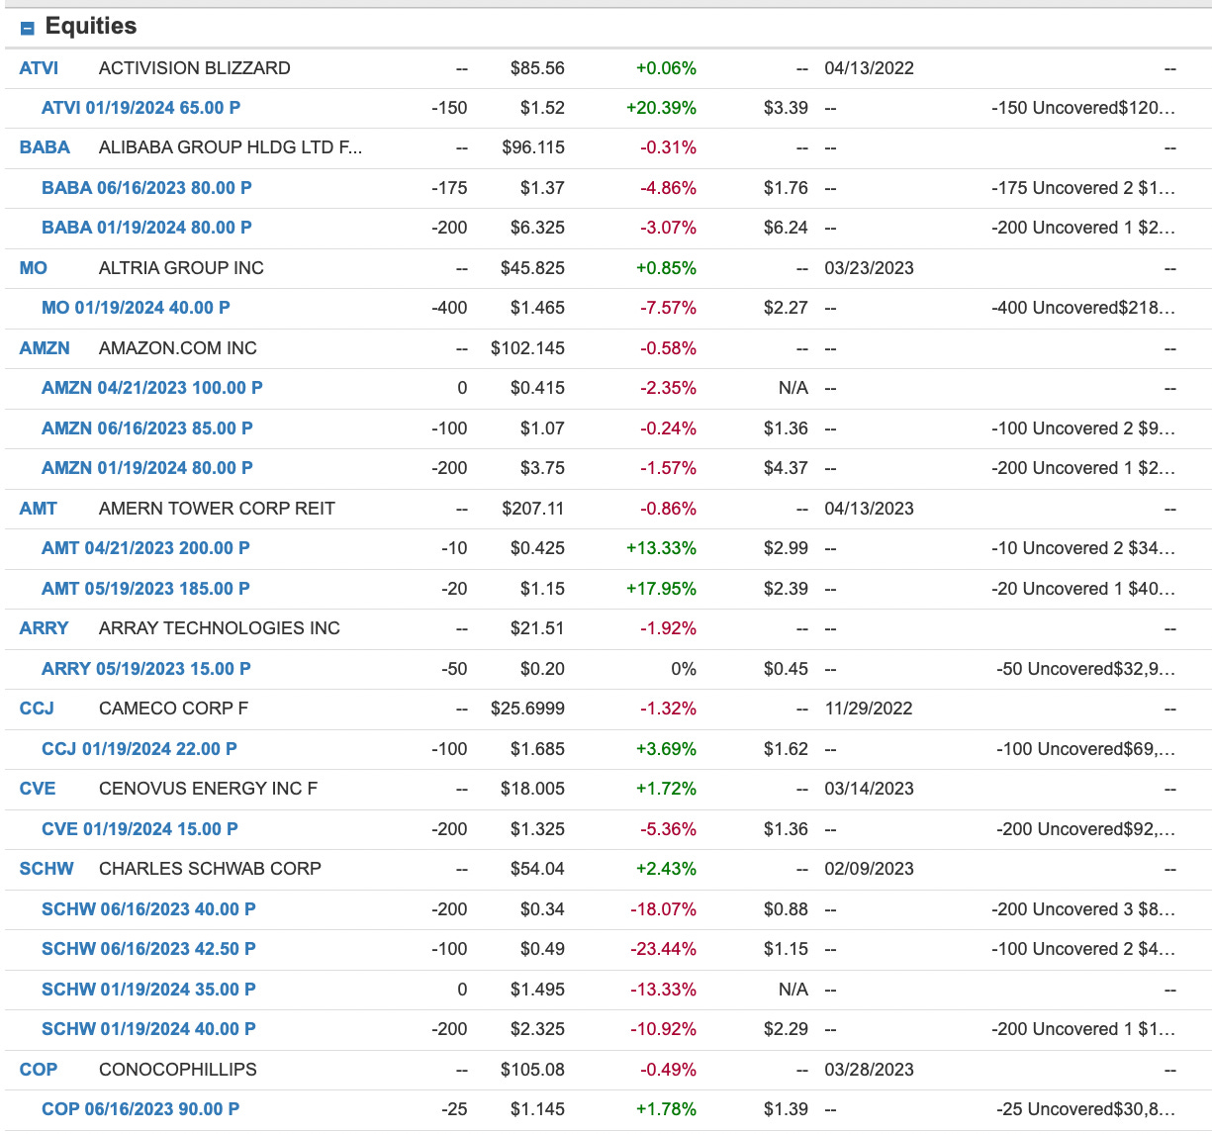
Task: Click CAMECO CORP F name
Action: click(x=174, y=709)
